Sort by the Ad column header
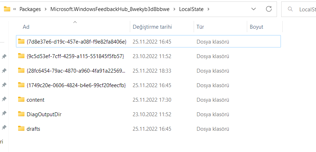 click(26, 27)
